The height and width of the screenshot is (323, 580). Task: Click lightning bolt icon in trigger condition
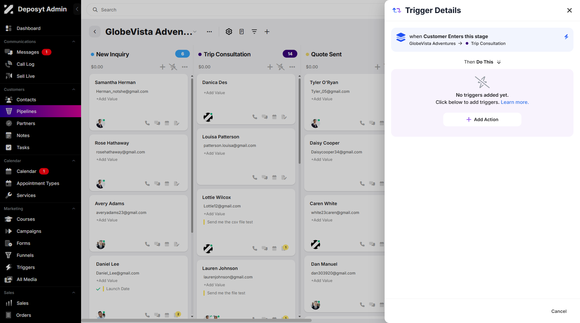[566, 37]
